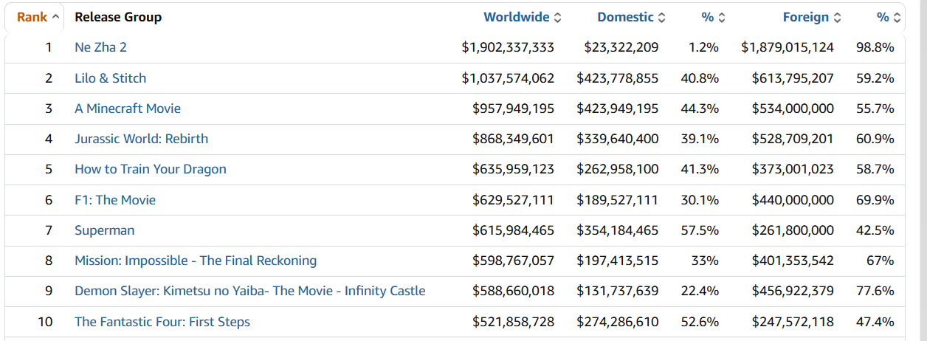Select domestic value $423,949,195
Image resolution: width=927 pixels, height=341 pixels.
[x=618, y=108]
